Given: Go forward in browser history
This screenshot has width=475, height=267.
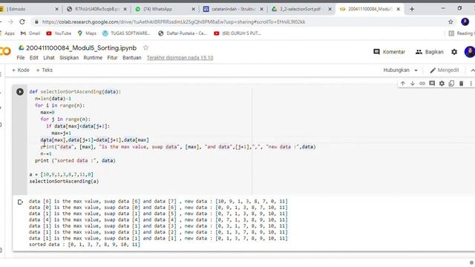Looking at the screenshot, I should 10,22.
